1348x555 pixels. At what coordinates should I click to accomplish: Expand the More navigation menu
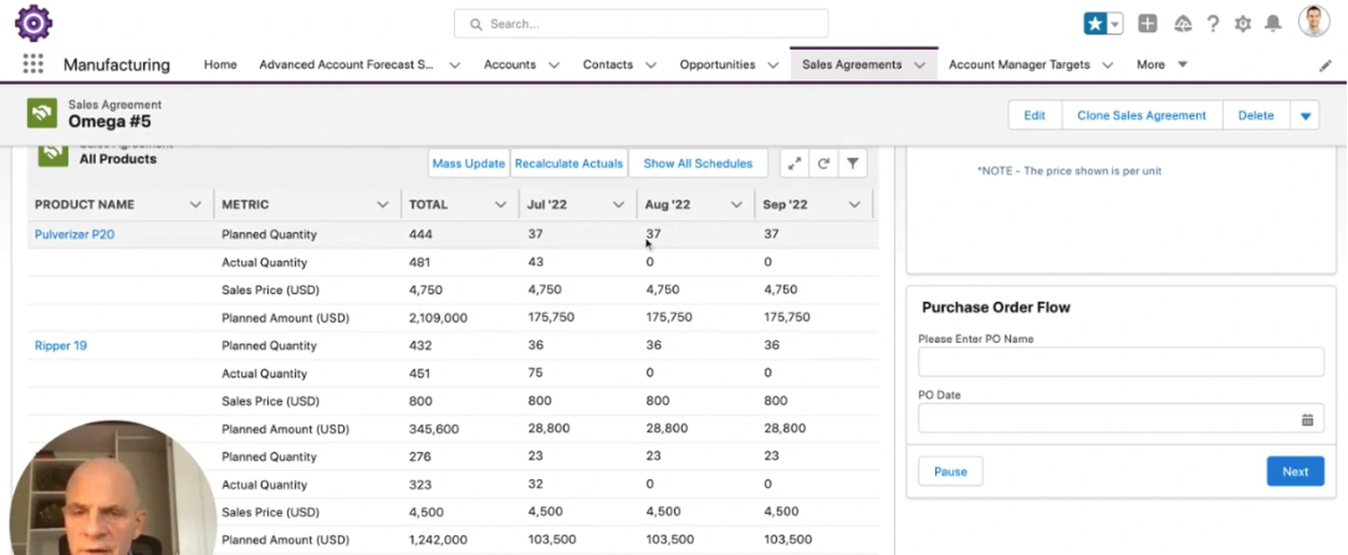coord(1161,65)
